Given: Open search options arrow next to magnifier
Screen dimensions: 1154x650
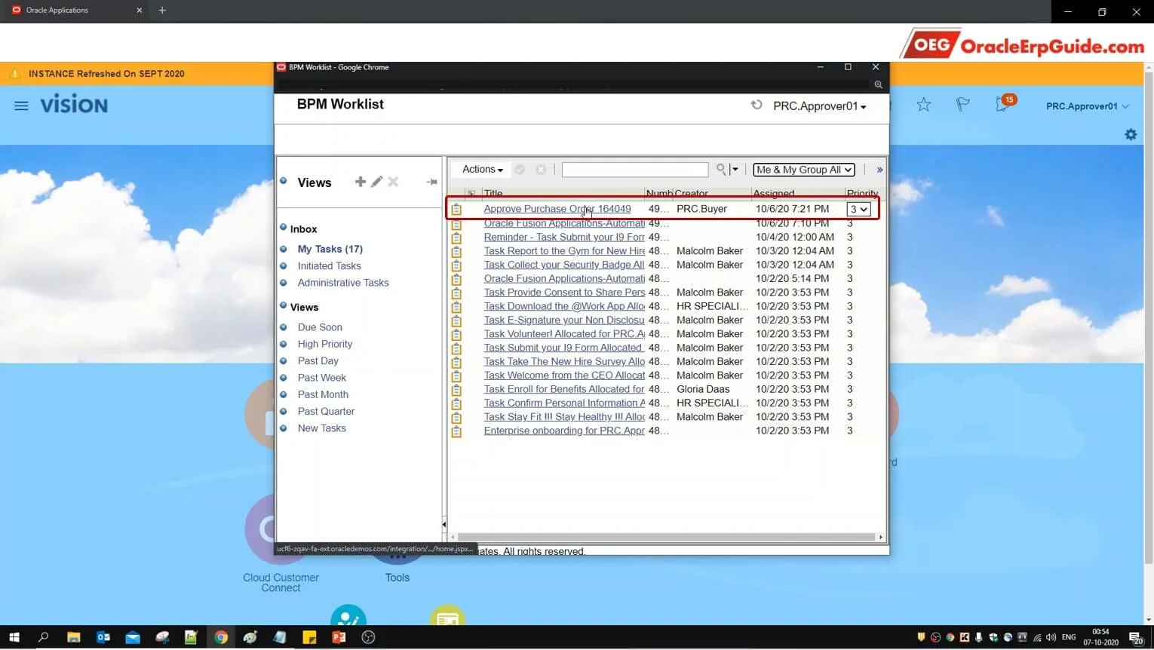Looking at the screenshot, I should pyautogui.click(x=735, y=170).
